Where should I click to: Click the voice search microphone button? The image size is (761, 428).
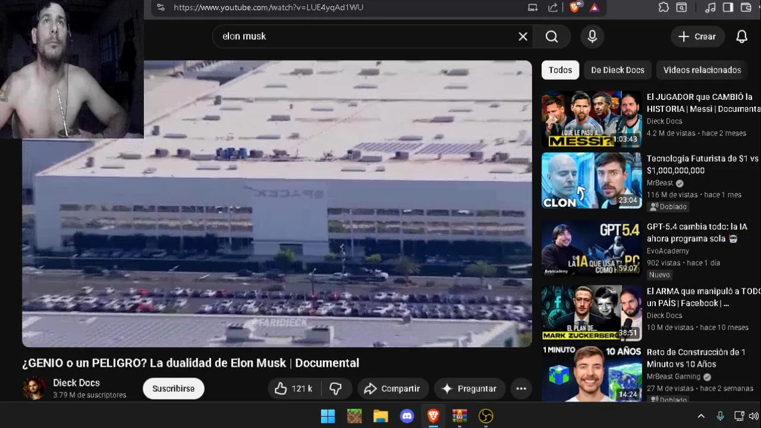click(x=592, y=36)
